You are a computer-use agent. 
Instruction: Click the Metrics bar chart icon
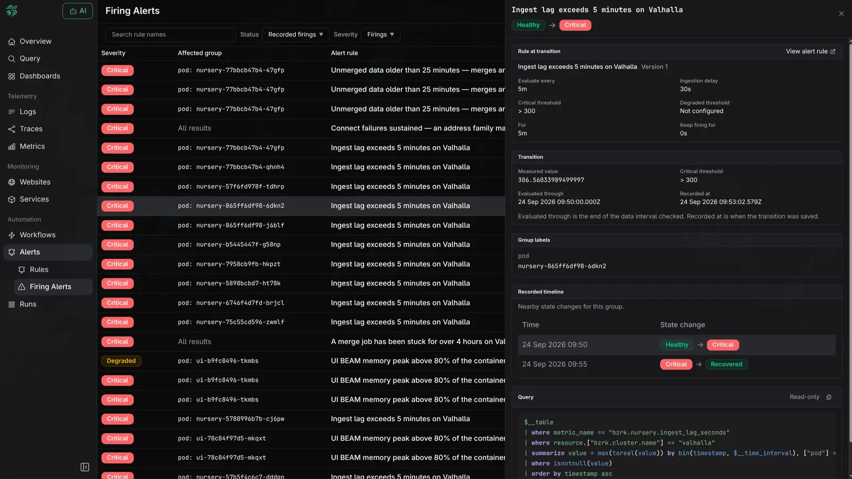click(12, 146)
